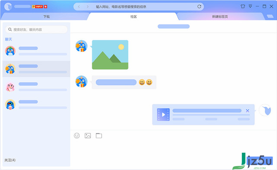277x170 pixels.
Task: Open selected chat with party-hat penguin contact
Action: [x=36, y=69]
